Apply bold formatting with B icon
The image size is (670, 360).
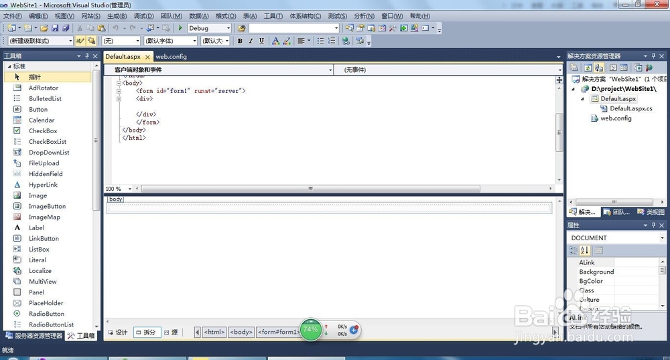pos(240,41)
